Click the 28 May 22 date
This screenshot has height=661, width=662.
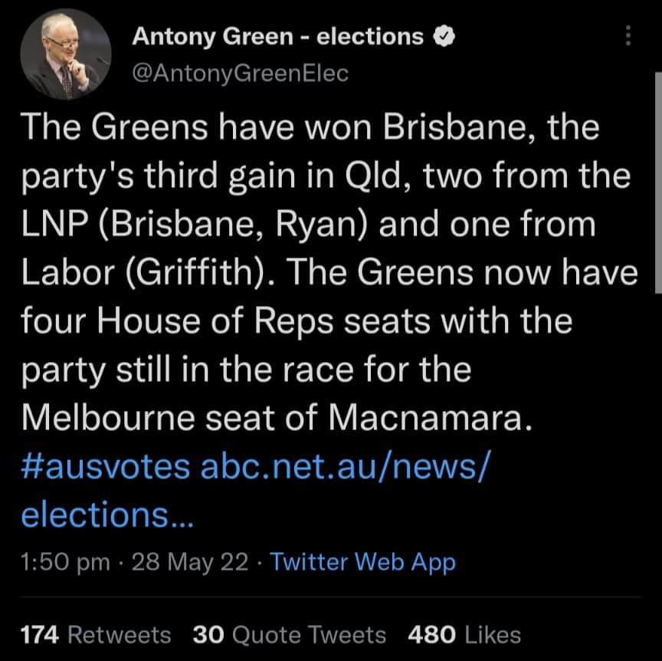(190, 562)
